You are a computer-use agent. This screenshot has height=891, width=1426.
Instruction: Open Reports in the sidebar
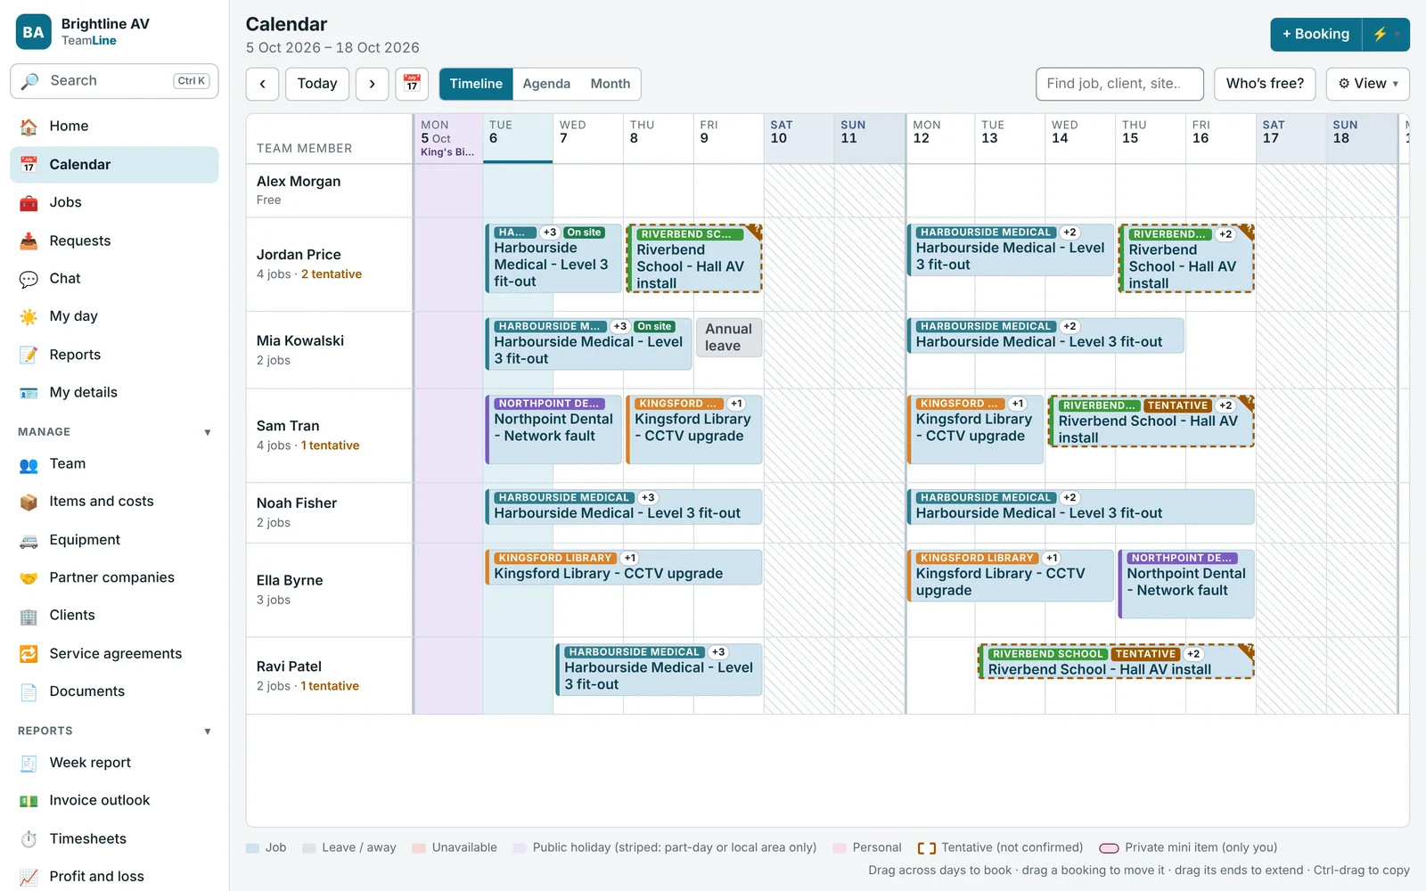click(114, 355)
